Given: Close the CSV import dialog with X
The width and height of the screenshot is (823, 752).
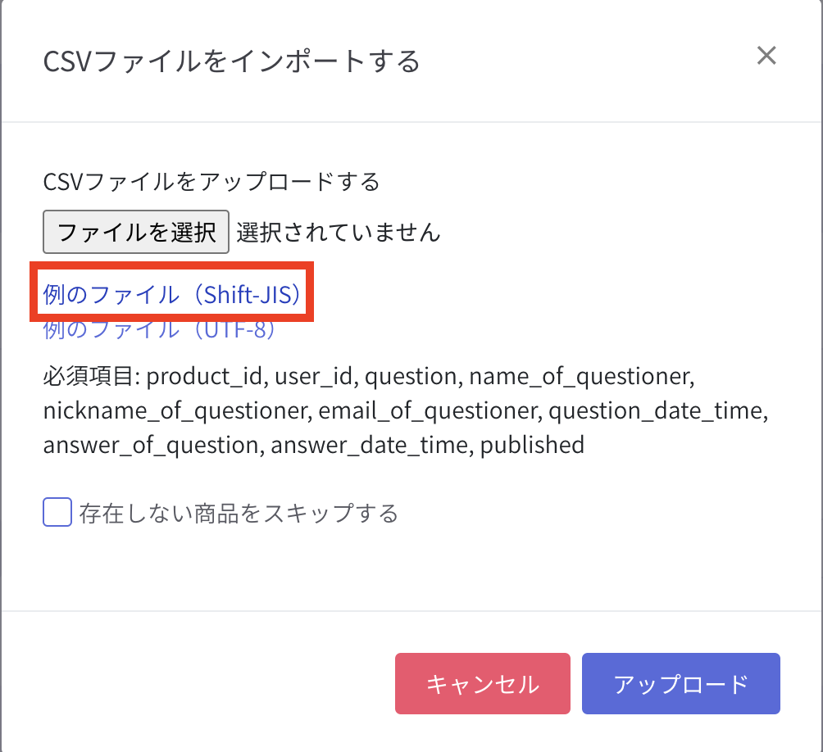Looking at the screenshot, I should 766,56.
